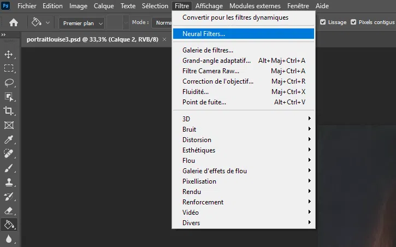Viewport: 396px width, 247px height.
Task: Expand the Distorsion submenu
Action: pos(244,139)
